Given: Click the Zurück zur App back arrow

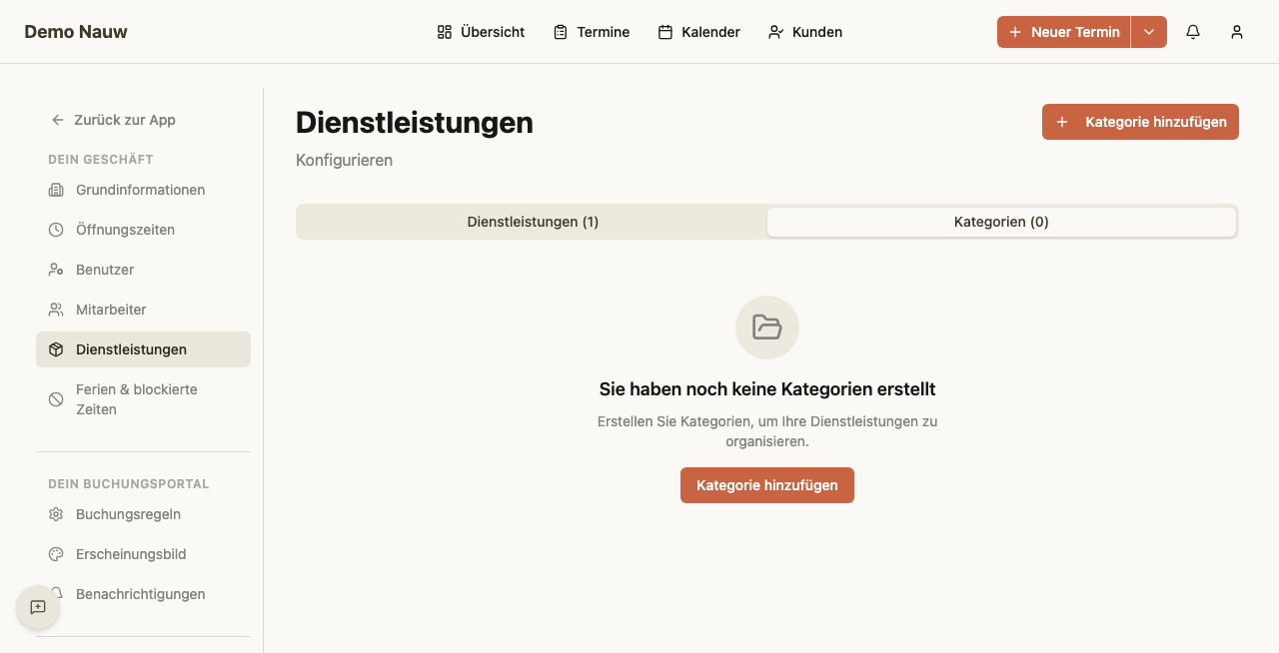Looking at the screenshot, I should click(x=58, y=120).
